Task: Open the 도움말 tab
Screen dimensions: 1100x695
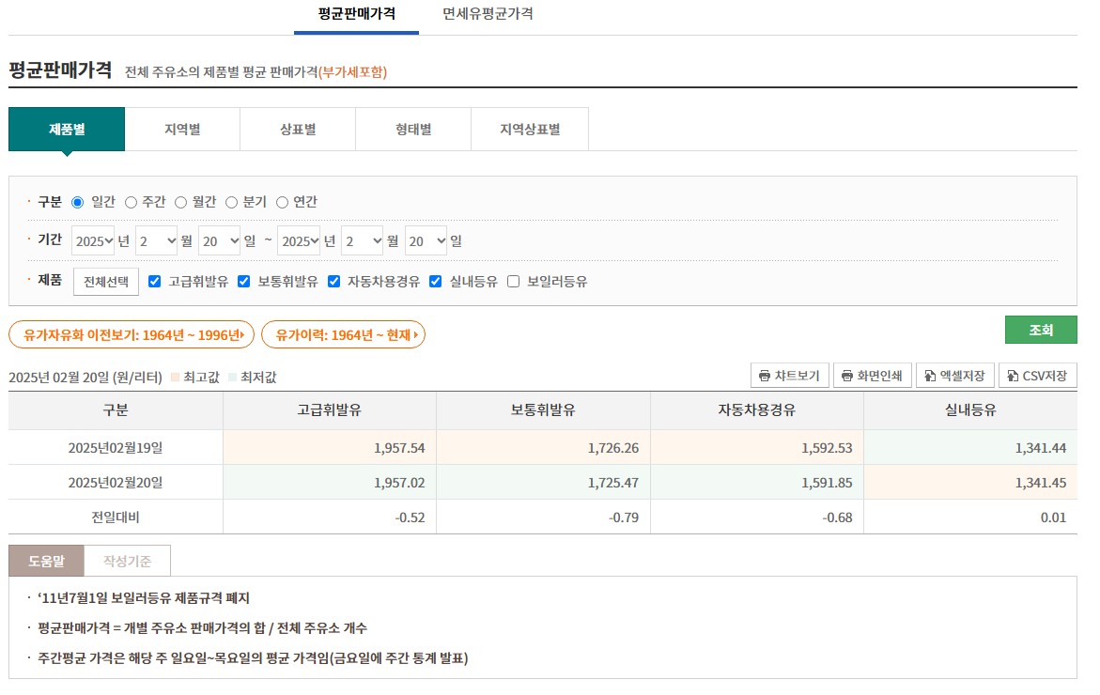Action: (46, 561)
